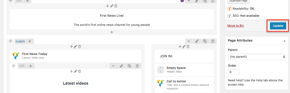Click the Empty Space element title
This screenshot has height=93, width=290.
176,68
